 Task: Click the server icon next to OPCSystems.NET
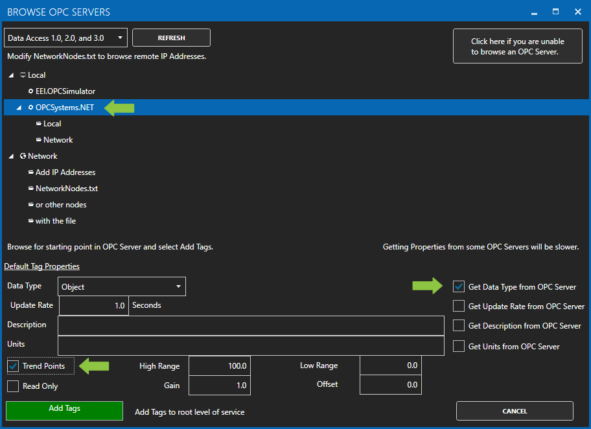click(30, 108)
